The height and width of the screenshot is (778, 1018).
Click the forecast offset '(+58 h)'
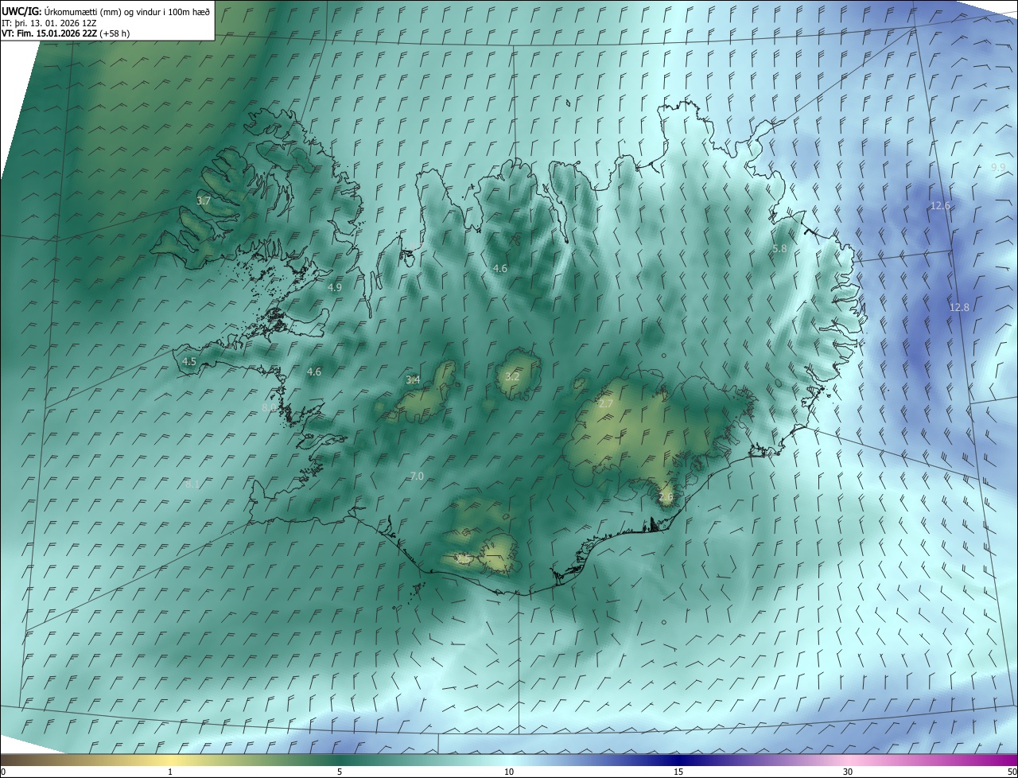[x=115, y=33]
